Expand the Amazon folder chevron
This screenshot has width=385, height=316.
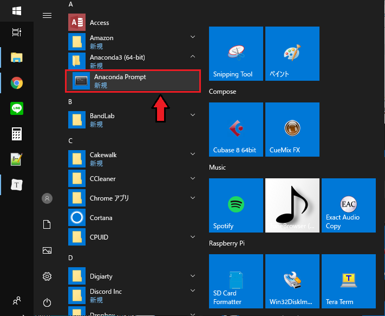[x=193, y=37]
